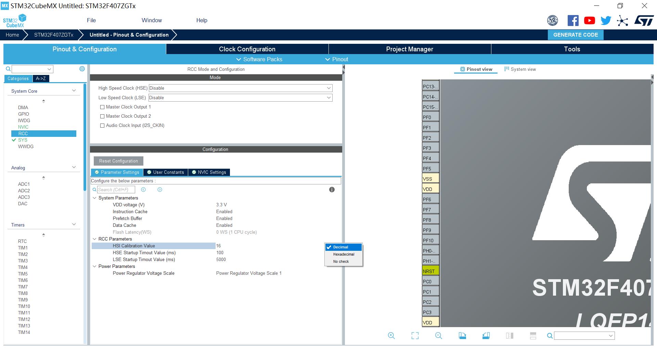Switch to Clock Configuration tab
This screenshot has width=657, height=349.
point(247,49)
